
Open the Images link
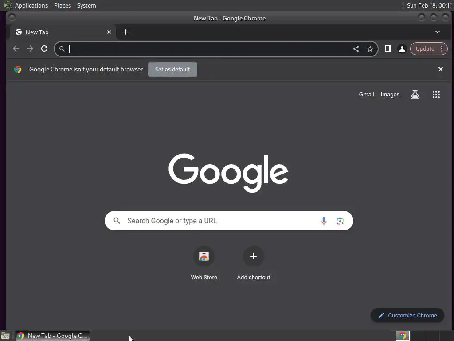coord(390,95)
